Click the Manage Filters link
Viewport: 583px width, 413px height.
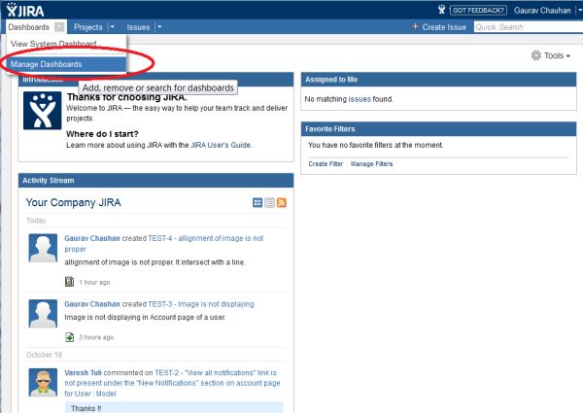pyautogui.click(x=371, y=164)
